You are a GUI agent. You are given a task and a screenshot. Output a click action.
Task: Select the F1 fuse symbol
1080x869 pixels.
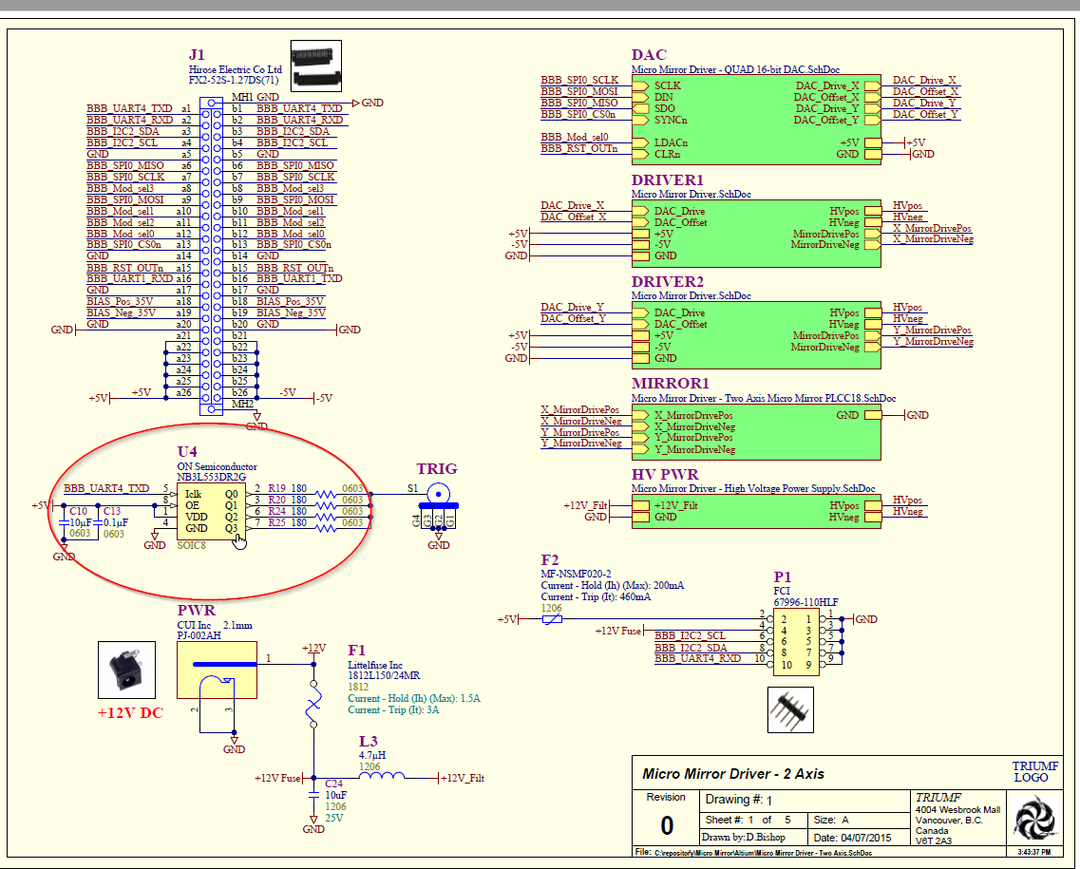tap(313, 704)
